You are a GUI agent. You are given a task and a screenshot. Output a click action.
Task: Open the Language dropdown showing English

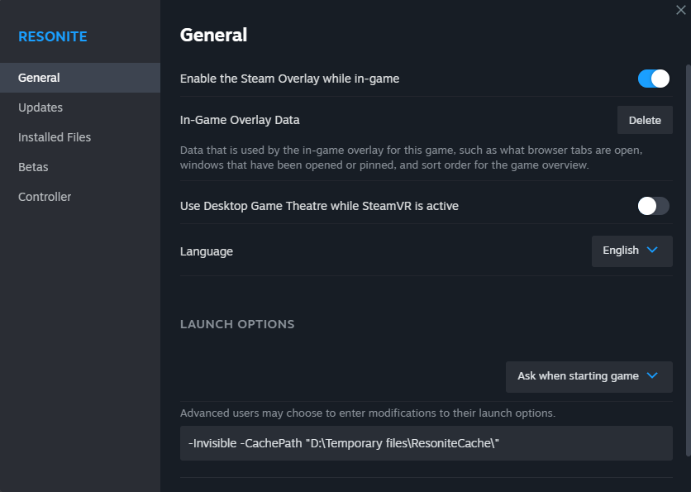coord(631,251)
